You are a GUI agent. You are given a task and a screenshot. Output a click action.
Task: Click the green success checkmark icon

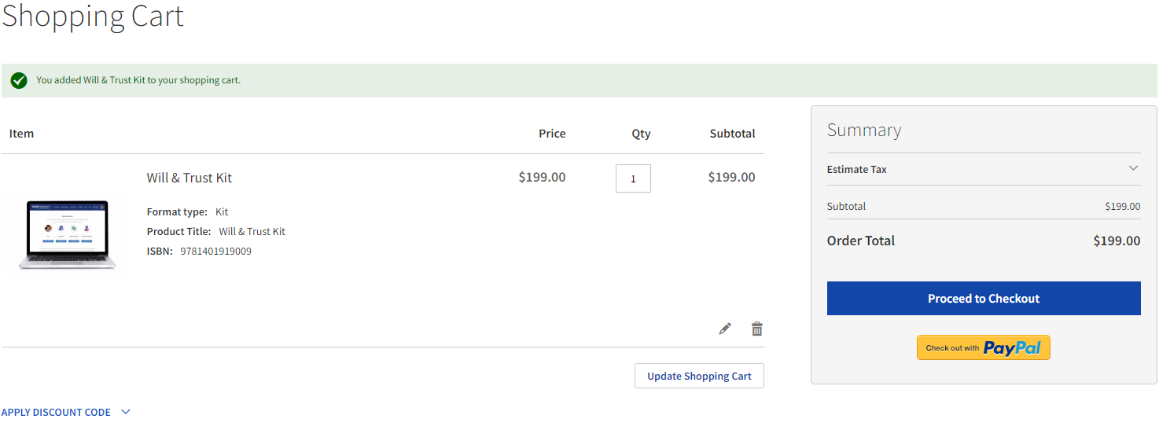[19, 80]
